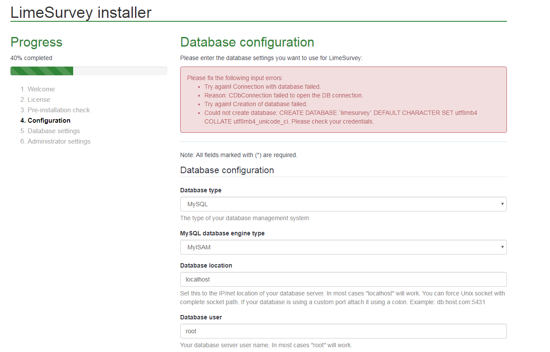550x352 pixels.
Task: Open the Database type dropdown showing MySQL
Action: point(343,204)
